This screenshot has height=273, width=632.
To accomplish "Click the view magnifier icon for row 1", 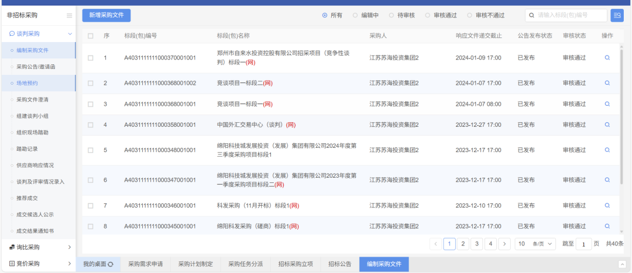I will click(607, 58).
